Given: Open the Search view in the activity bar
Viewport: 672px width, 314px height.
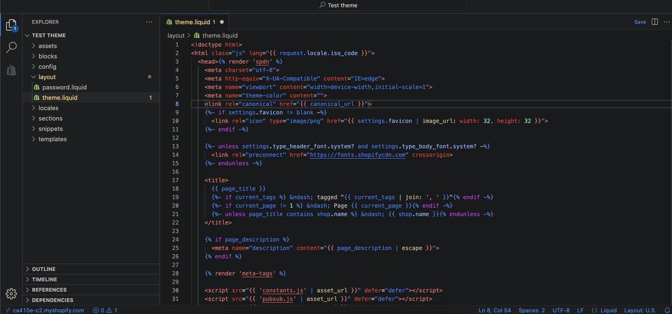Looking at the screenshot, I should click(x=11, y=48).
